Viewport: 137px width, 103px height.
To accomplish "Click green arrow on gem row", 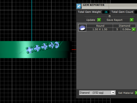I will (x=134, y=29).
